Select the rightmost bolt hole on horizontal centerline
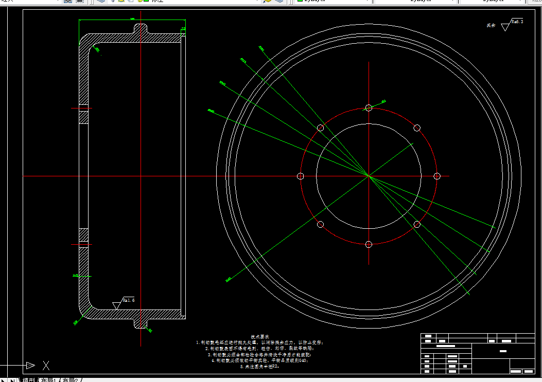 (437, 176)
